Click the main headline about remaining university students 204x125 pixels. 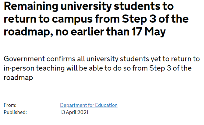click(96, 19)
